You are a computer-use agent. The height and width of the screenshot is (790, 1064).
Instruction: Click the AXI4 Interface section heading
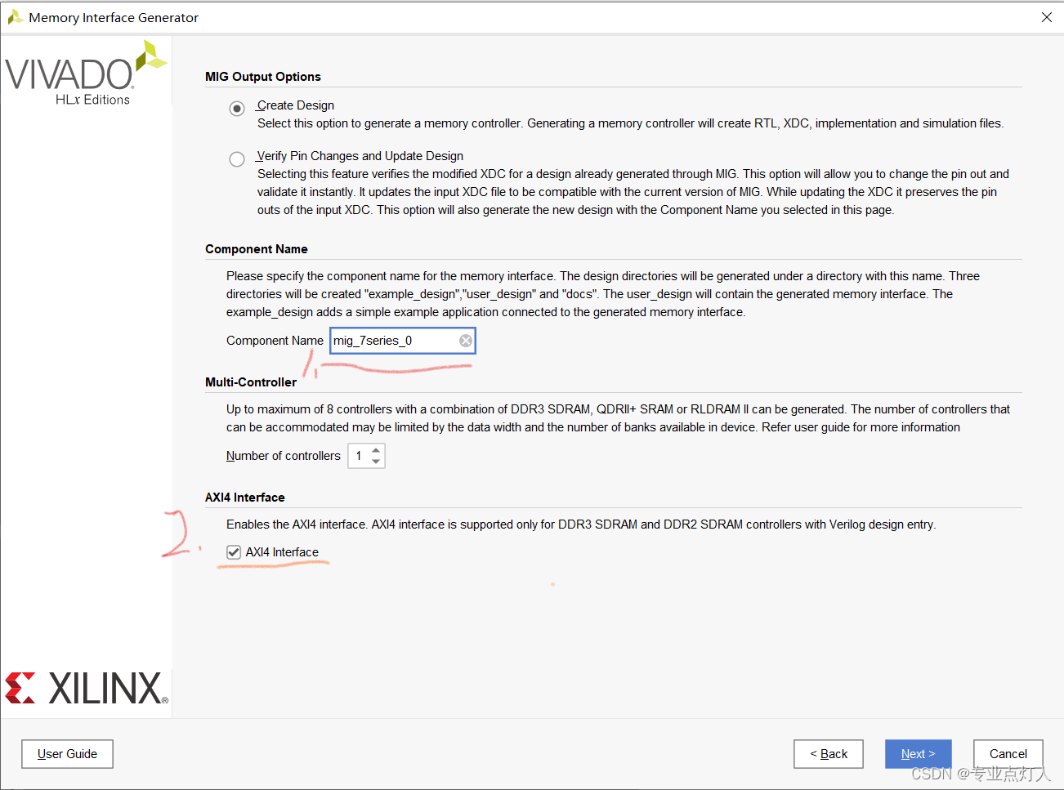pos(245,498)
